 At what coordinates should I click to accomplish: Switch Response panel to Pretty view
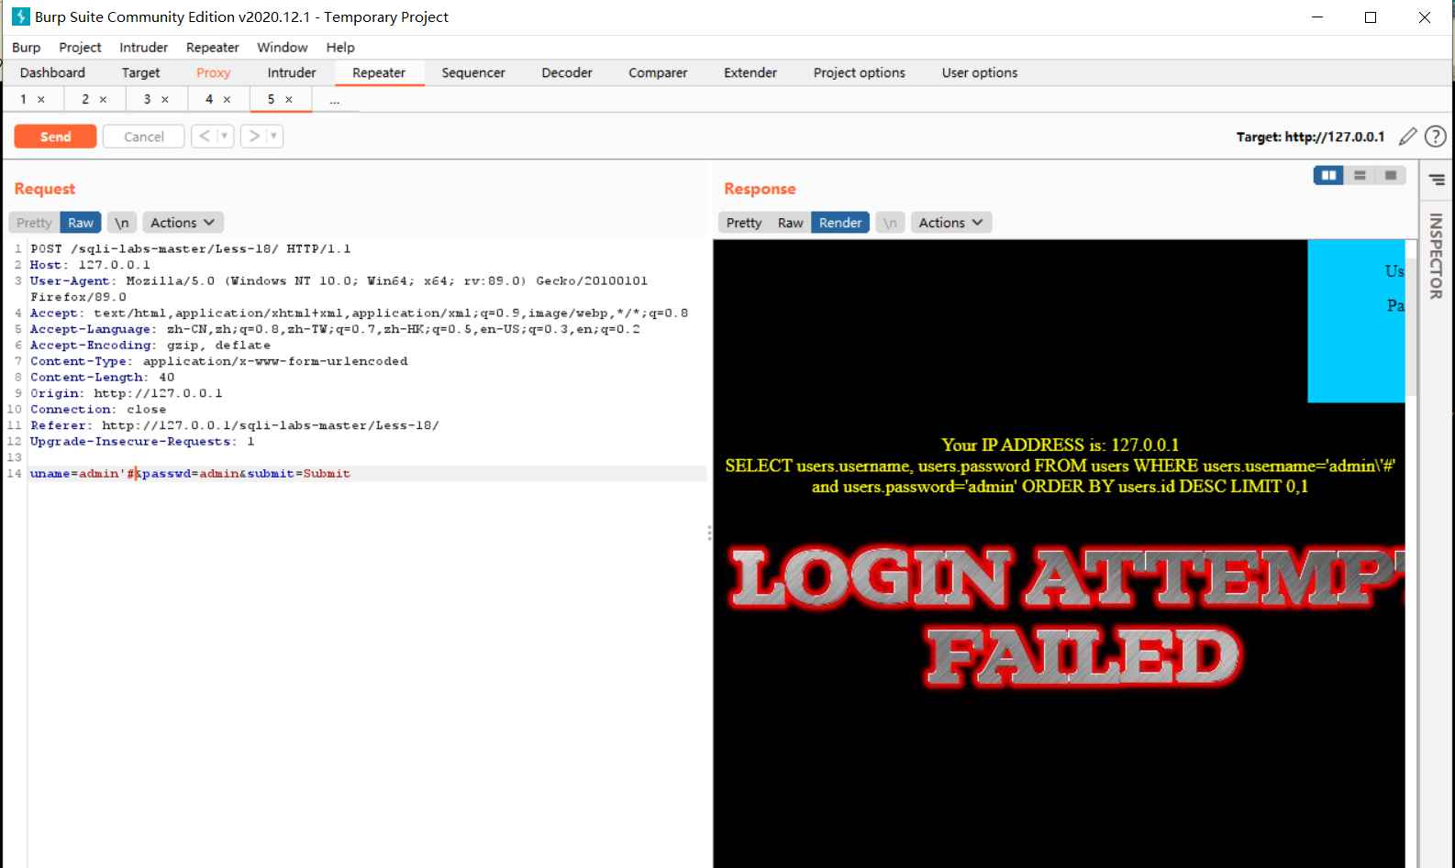tap(744, 223)
